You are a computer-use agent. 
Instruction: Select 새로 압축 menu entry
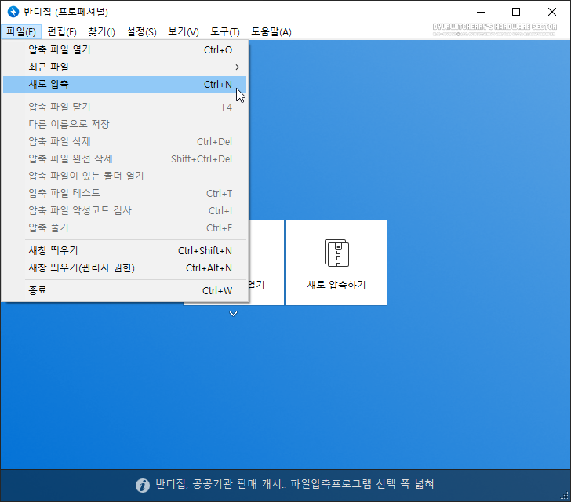[x=125, y=85]
